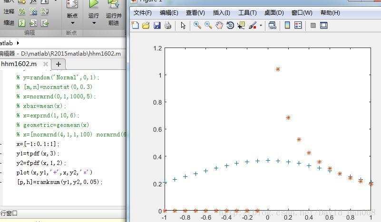Image resolution: width=381 pixels, height=222 pixels.
Task: Print the figure using the printer icon
Action: point(168,25)
